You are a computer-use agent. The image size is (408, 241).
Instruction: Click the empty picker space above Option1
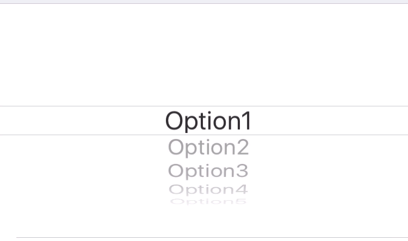(x=204, y=55)
